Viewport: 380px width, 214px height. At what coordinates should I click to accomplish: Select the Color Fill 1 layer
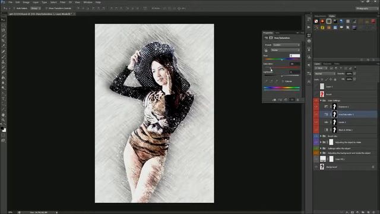pyautogui.click(x=348, y=159)
